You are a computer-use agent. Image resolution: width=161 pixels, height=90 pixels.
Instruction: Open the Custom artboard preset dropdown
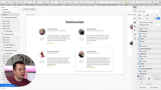[149, 11]
